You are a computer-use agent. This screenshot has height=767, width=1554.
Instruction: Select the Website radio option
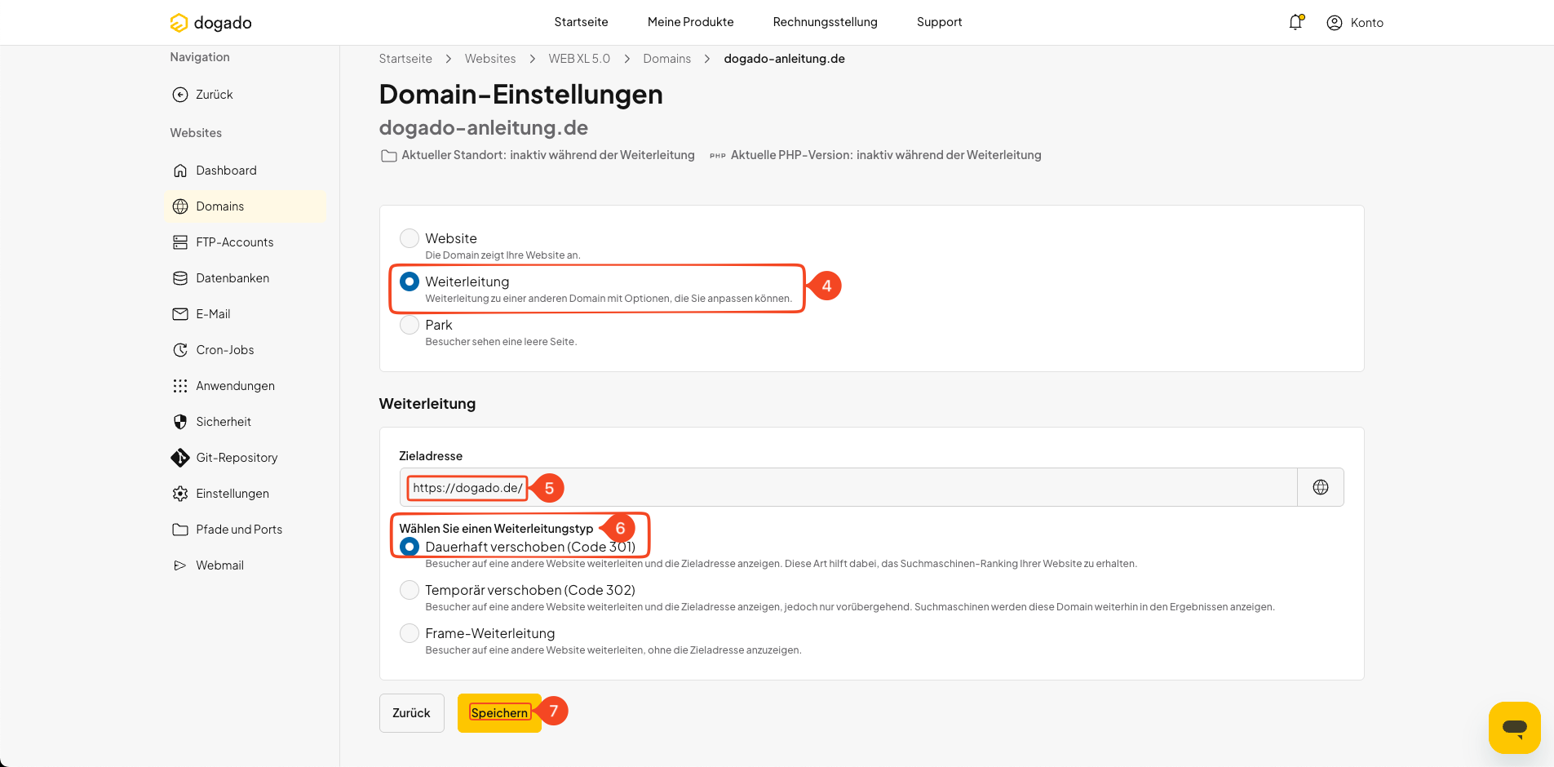point(410,238)
